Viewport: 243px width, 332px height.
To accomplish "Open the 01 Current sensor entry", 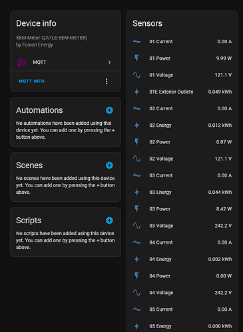I will [182, 42].
